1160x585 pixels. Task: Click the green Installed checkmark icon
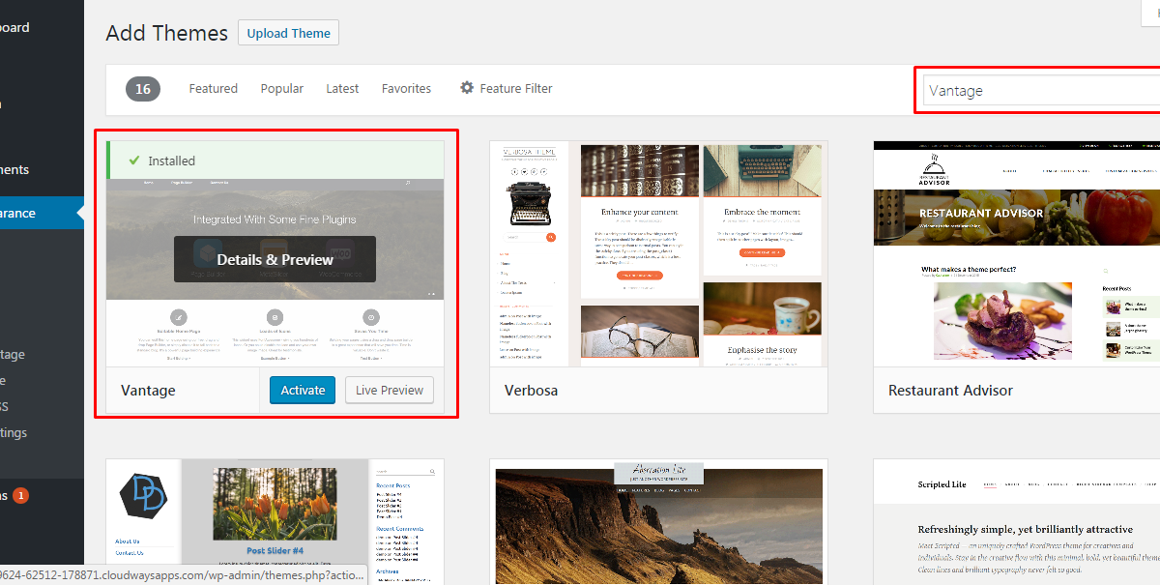(x=134, y=161)
